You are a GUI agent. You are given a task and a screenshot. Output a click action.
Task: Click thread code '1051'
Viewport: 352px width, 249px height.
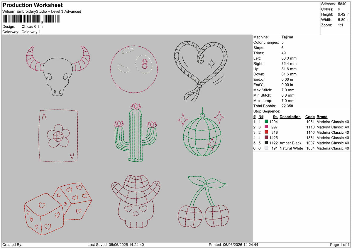pyautogui.click(x=310, y=122)
